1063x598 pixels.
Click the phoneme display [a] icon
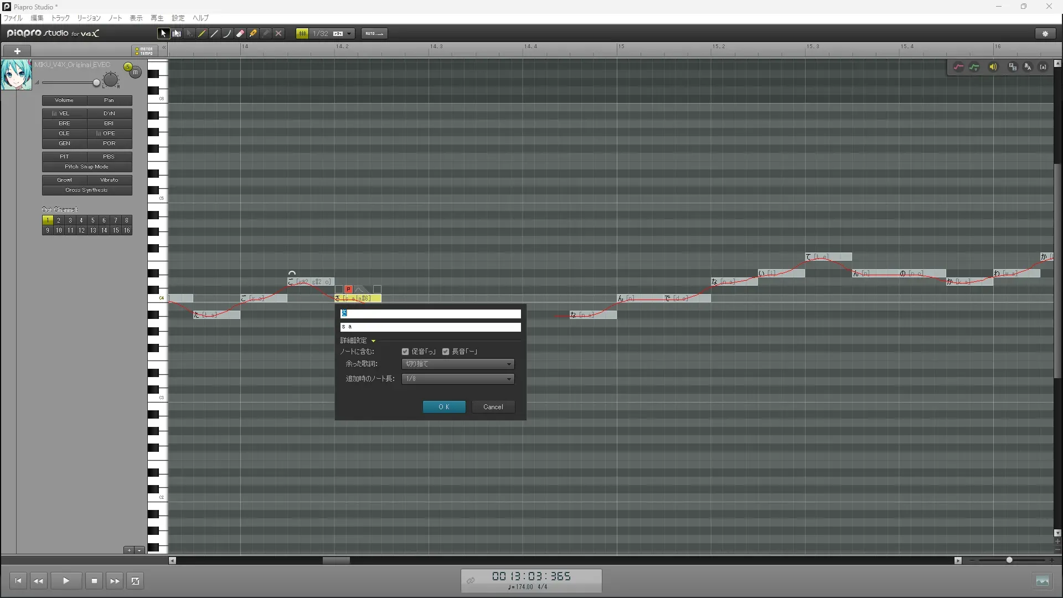(x=1043, y=67)
